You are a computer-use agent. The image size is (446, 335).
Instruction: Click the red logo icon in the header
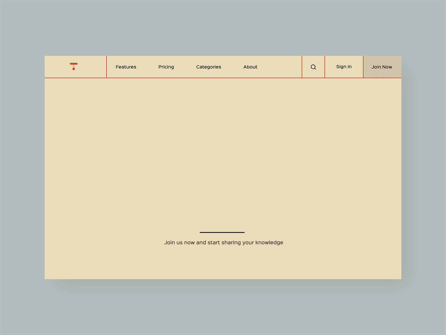pos(74,66)
